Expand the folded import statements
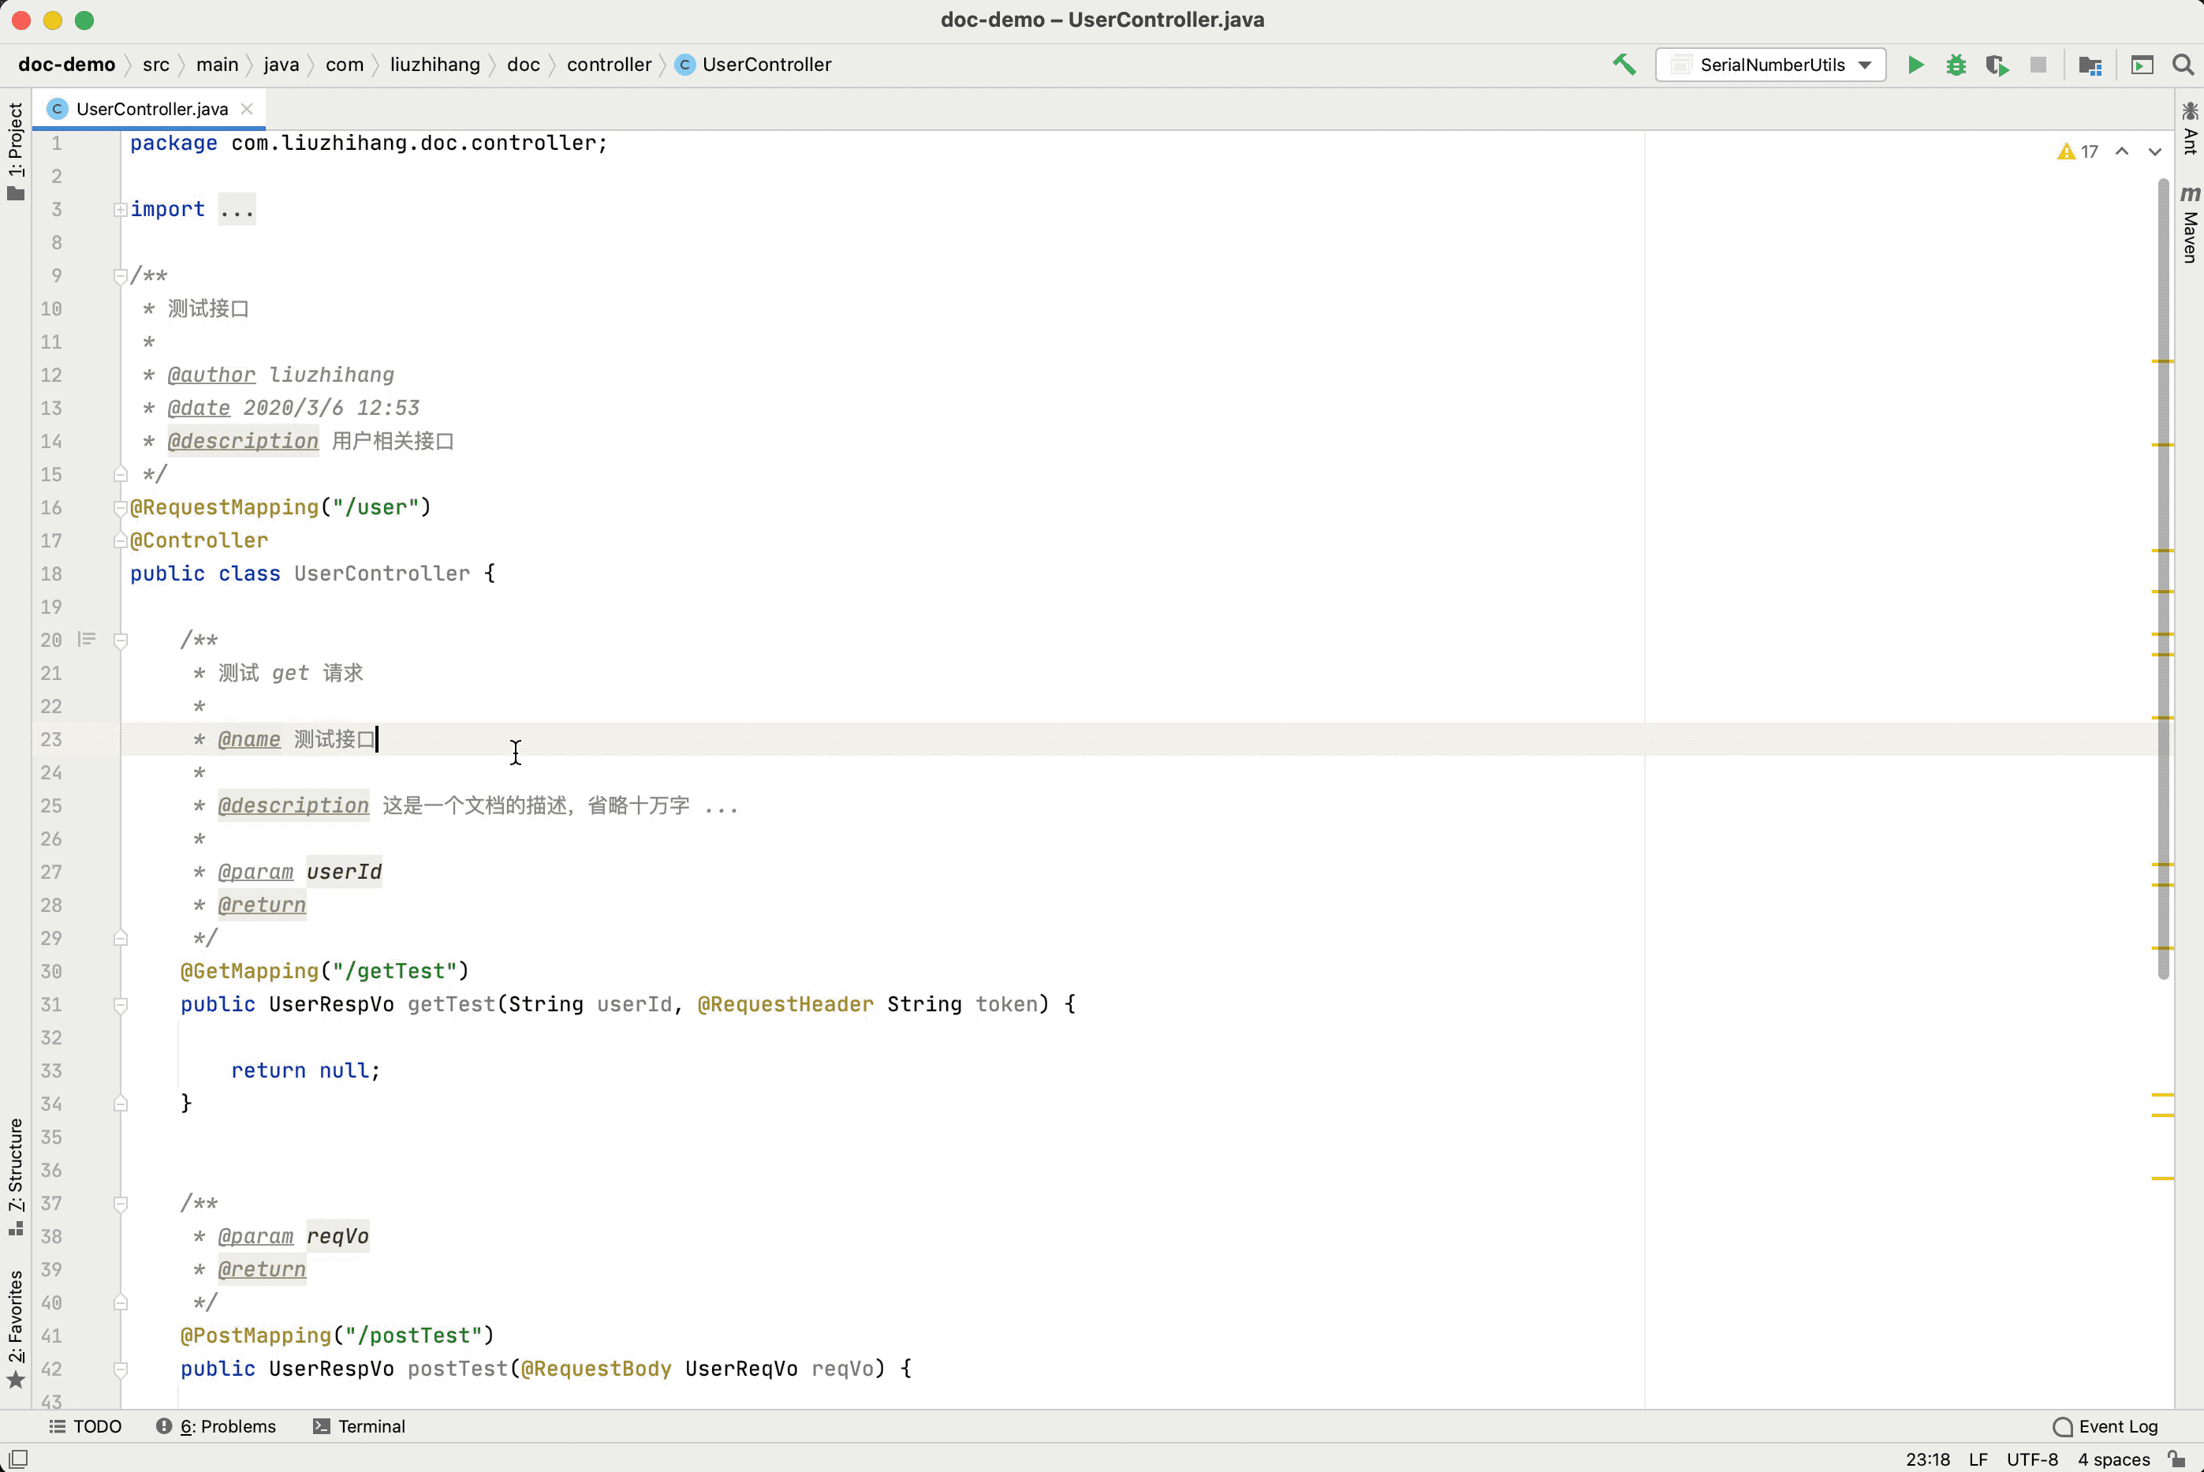Image resolution: width=2204 pixels, height=1472 pixels. (x=120, y=209)
